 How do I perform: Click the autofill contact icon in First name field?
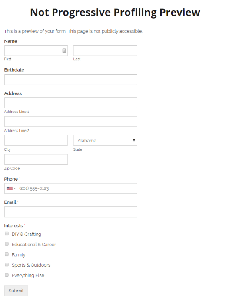pos(64,50)
